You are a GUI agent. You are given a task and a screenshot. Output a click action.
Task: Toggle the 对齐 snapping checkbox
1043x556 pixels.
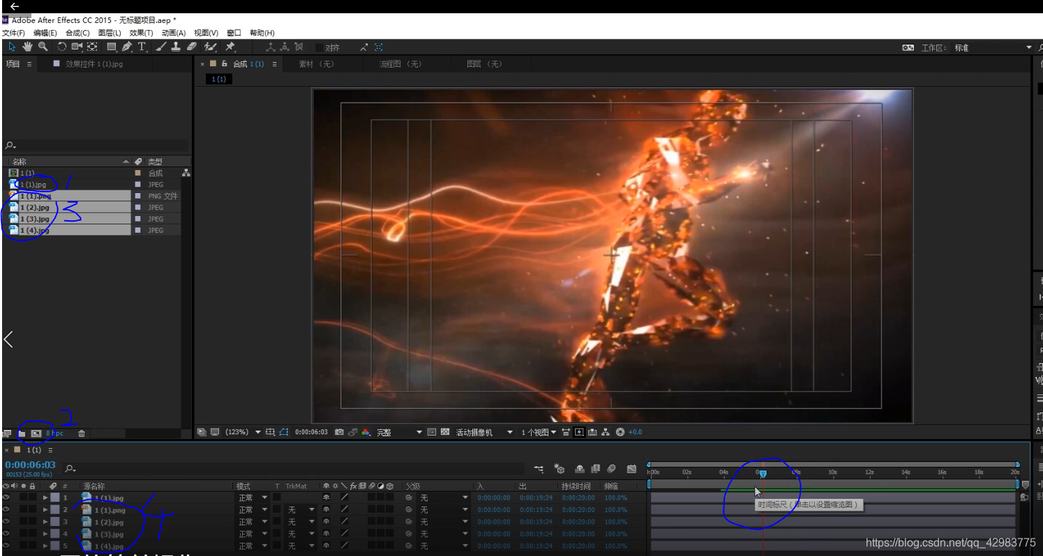click(320, 47)
